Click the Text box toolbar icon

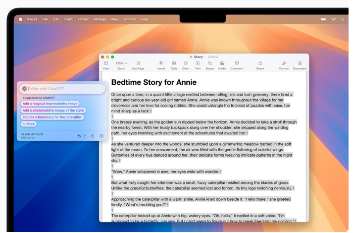(198, 63)
